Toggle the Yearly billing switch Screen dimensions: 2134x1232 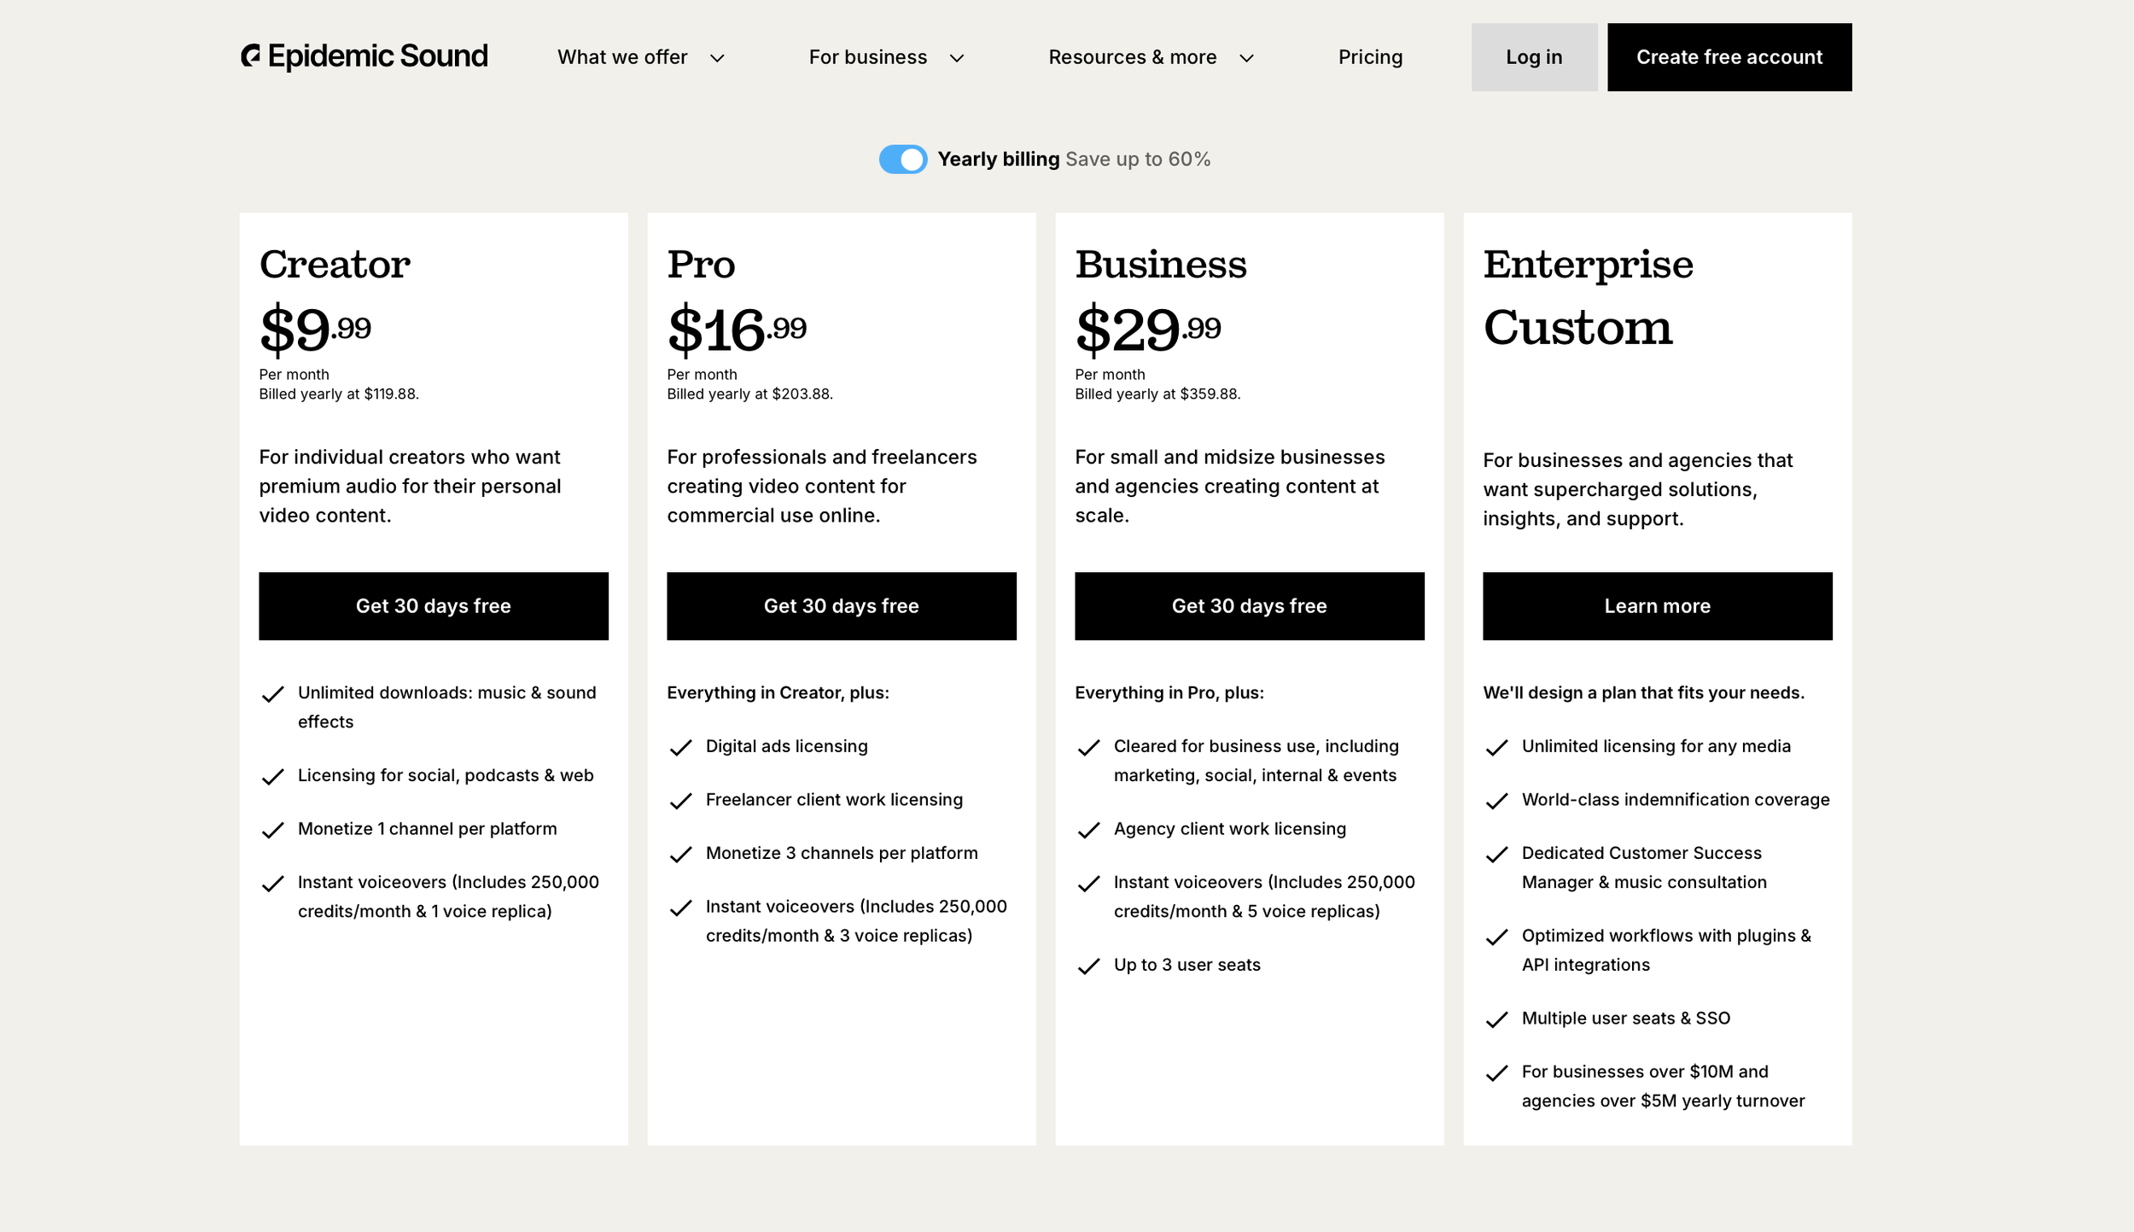coord(902,160)
